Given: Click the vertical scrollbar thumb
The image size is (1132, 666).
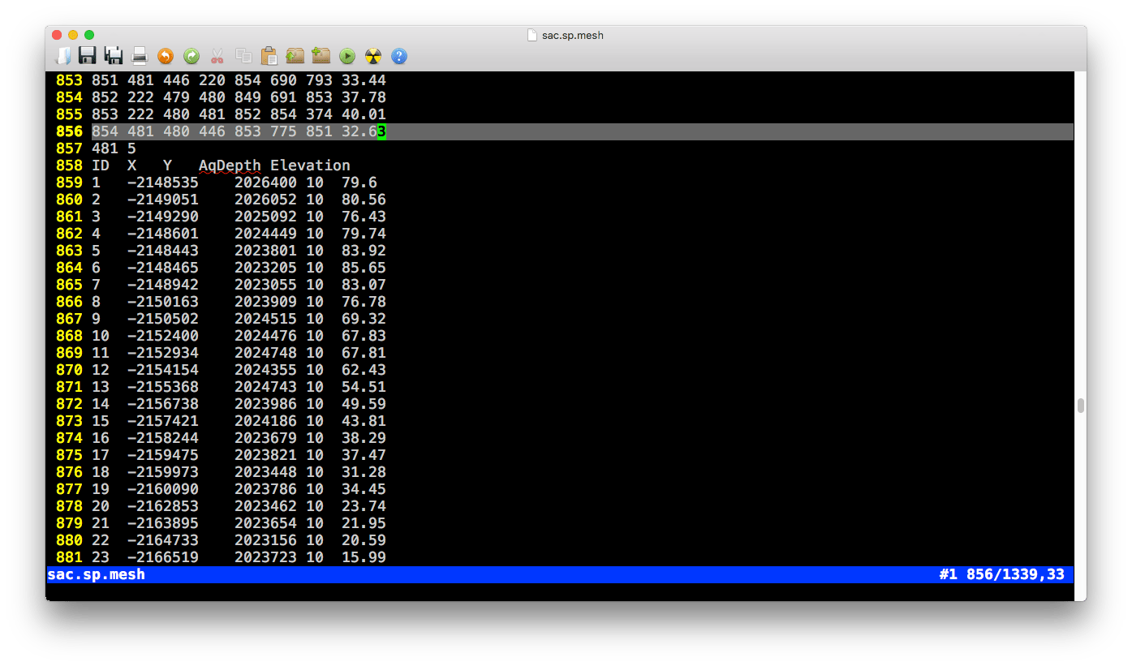Looking at the screenshot, I should point(1080,406).
